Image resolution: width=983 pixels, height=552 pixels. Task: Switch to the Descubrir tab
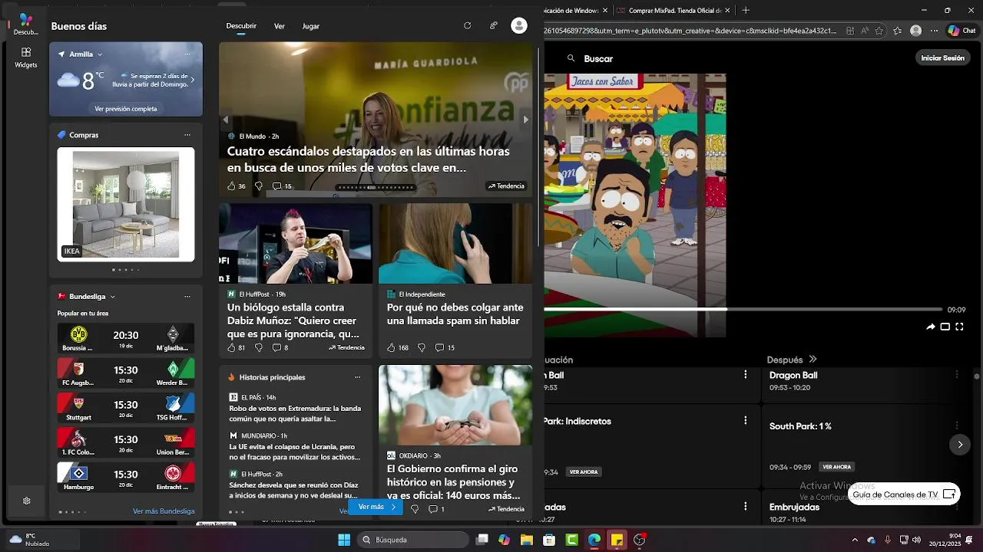241,26
